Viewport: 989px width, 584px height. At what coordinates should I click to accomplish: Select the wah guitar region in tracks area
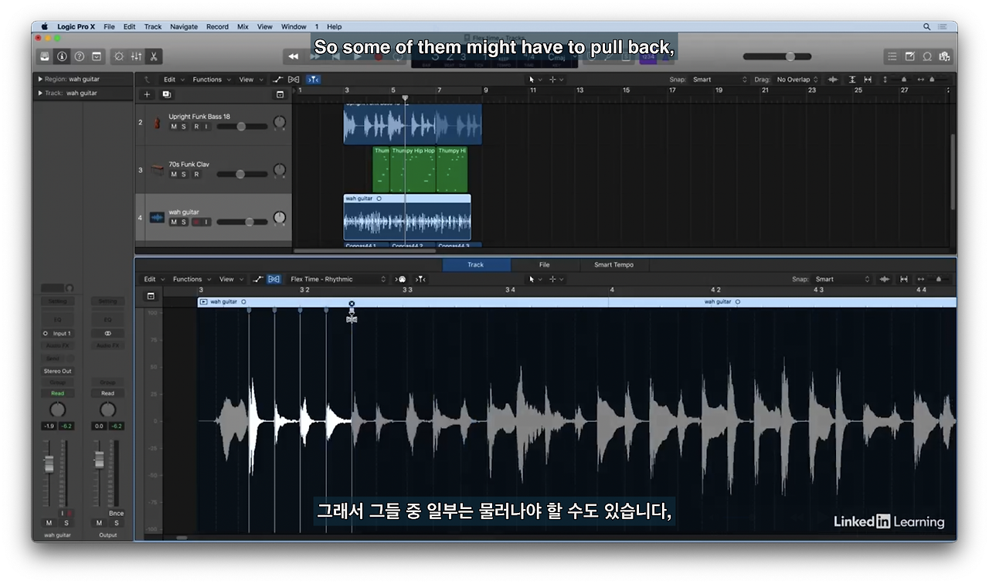[x=407, y=217]
